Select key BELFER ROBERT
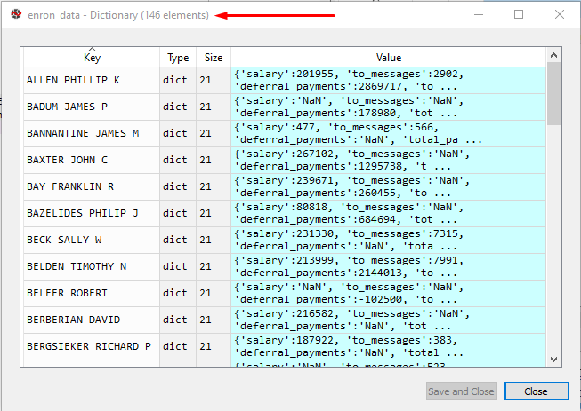This screenshot has height=411, width=581. tap(92, 293)
